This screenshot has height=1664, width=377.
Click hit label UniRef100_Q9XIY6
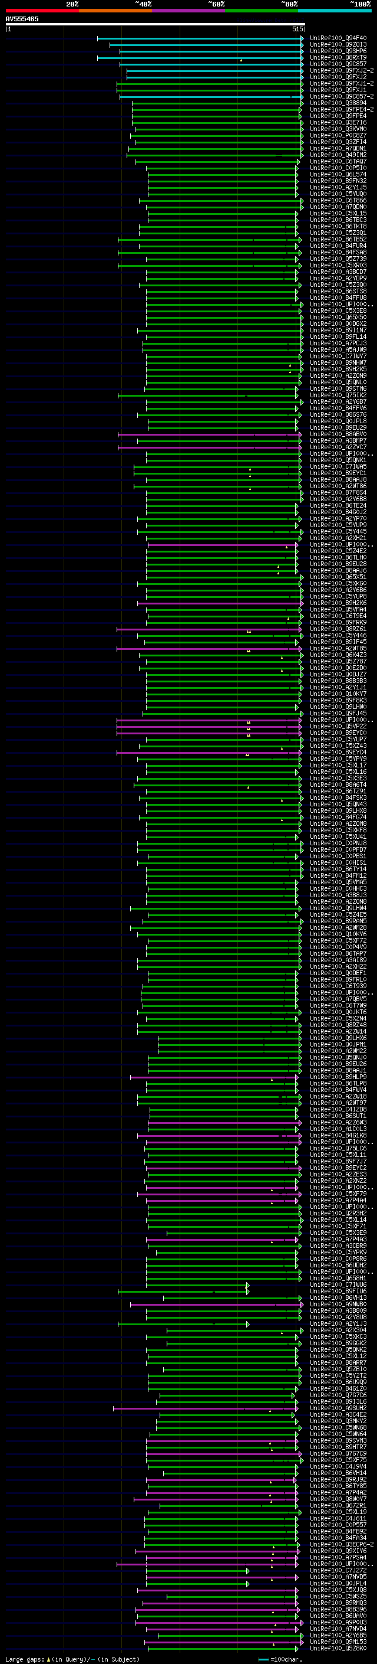coord(338,1551)
